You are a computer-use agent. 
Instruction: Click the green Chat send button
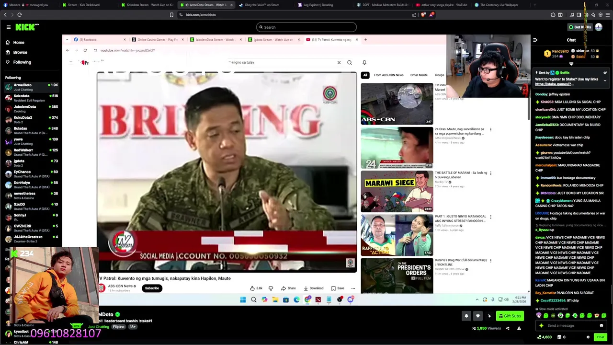tap(600, 337)
